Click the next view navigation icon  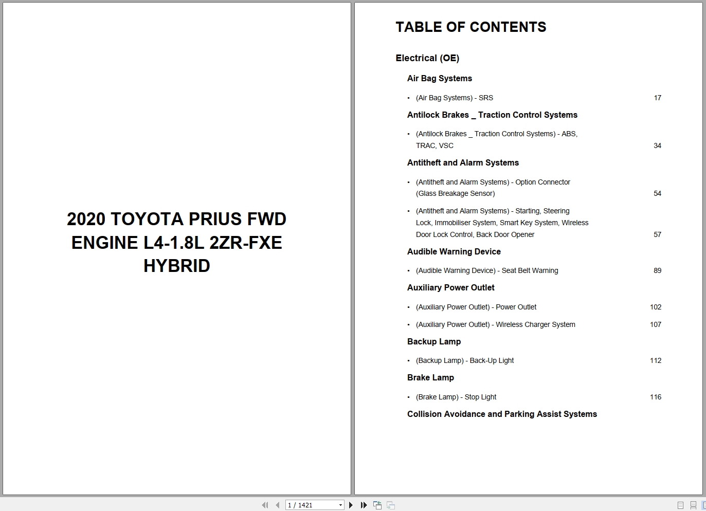(x=391, y=505)
